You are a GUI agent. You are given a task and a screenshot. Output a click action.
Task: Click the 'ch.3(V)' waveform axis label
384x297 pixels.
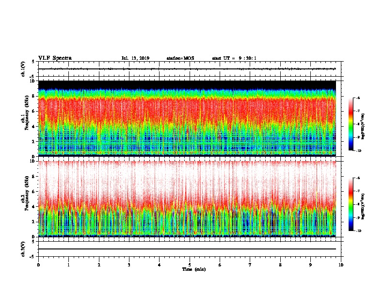coord(23,249)
